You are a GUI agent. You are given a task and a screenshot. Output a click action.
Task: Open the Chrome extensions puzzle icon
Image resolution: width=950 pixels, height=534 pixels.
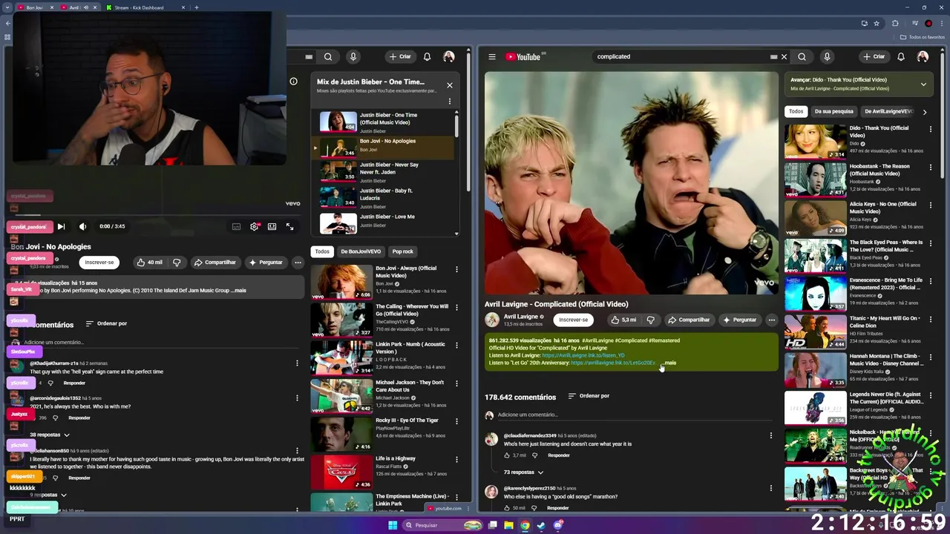[x=895, y=24]
